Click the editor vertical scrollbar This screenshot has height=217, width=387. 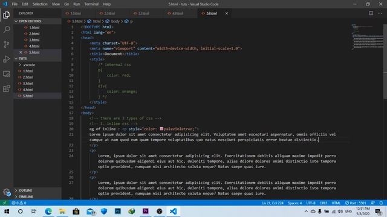pyautogui.click(x=385, y=61)
